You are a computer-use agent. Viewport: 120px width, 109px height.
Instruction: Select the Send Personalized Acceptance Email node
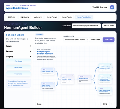(105, 68)
